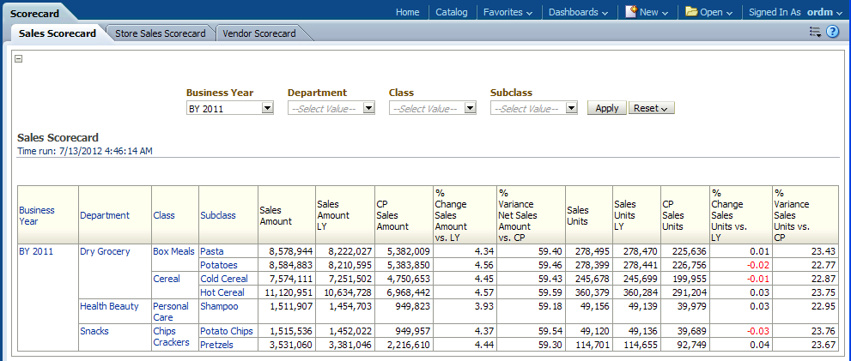Switch to Vendor Scorecard tab

point(258,33)
